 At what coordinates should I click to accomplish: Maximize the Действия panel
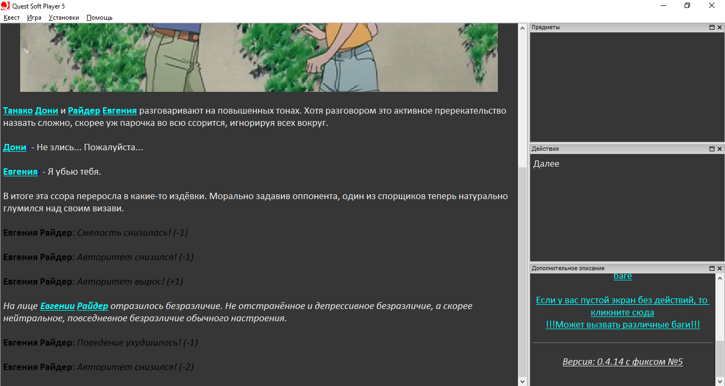(712, 149)
